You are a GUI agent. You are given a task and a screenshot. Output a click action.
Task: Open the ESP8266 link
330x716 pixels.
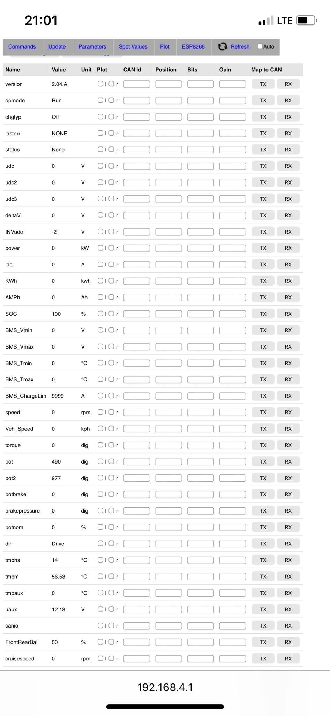click(193, 46)
